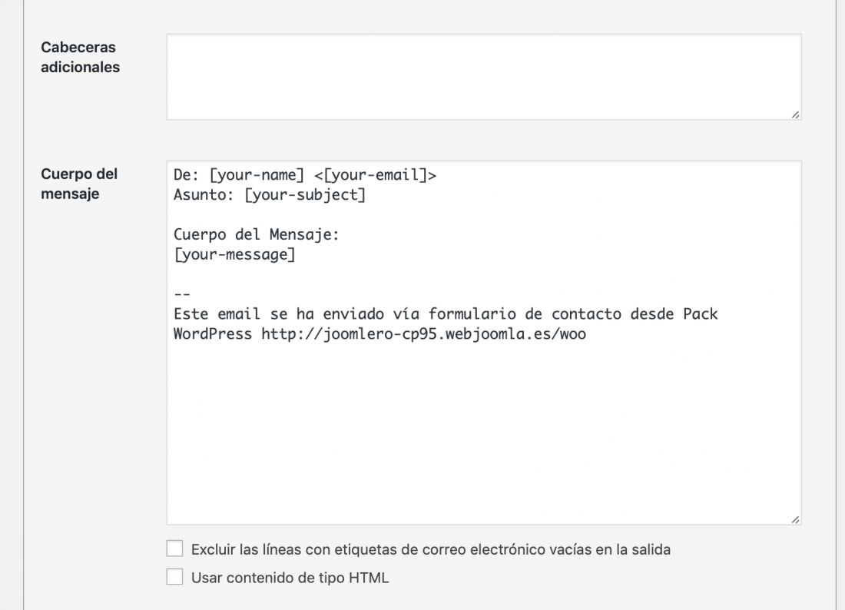Place cursor on the [your-subject] tag

305,195
